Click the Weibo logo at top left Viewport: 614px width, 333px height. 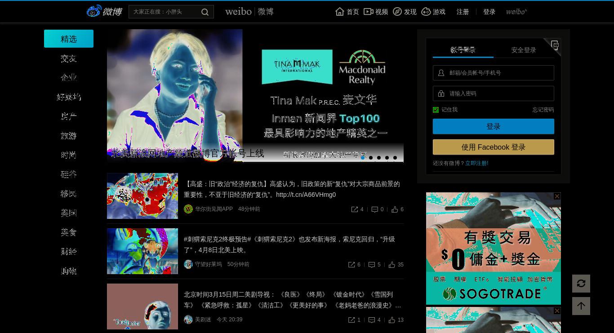(x=104, y=11)
